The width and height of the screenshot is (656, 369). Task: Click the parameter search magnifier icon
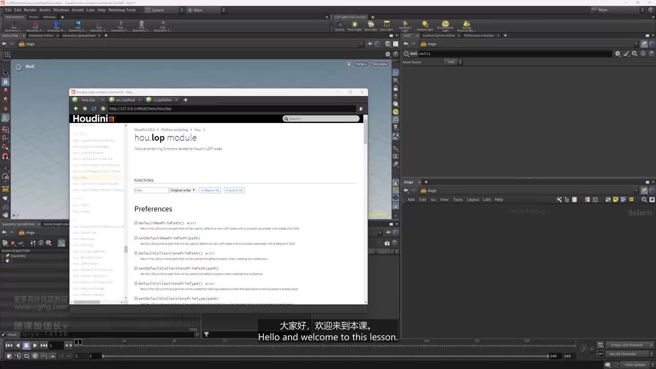634,53
